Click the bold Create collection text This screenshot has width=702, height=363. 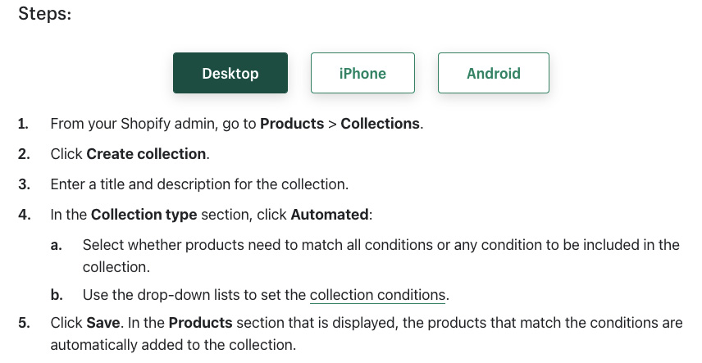146,154
